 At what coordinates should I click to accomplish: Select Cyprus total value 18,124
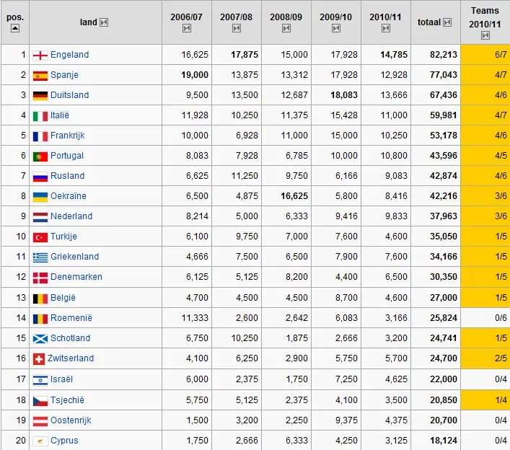point(444,440)
